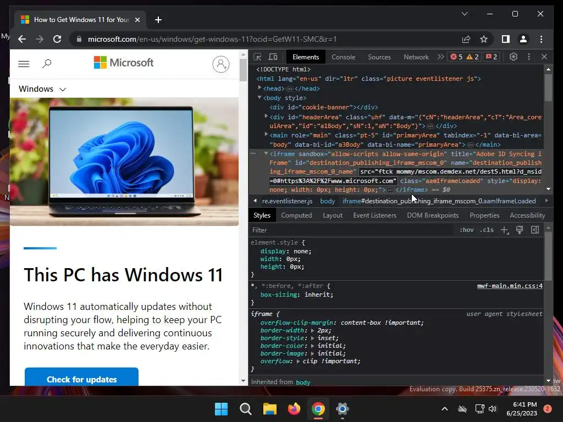Expand the Windows navigation dropdown

coord(42,88)
